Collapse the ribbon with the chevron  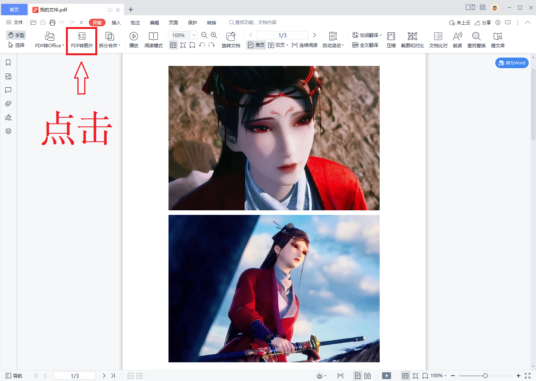click(x=528, y=22)
